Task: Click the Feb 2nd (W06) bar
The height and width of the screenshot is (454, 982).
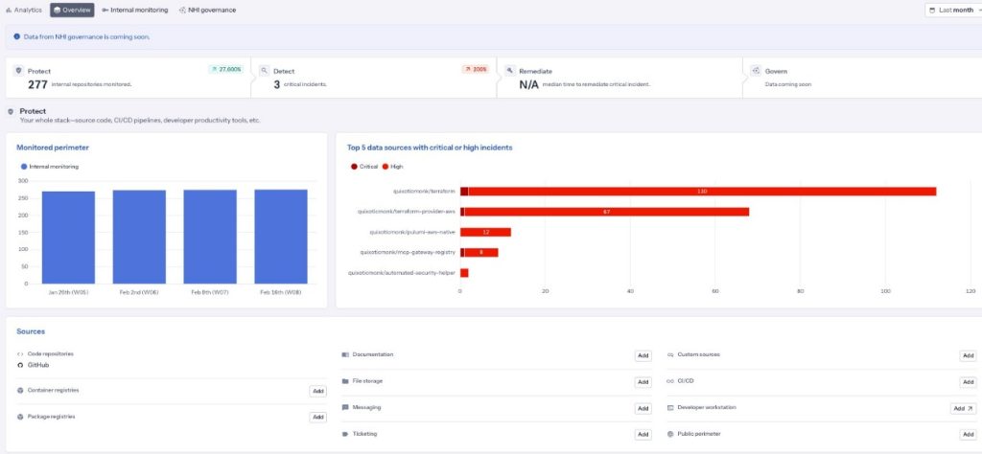Action: click(139, 237)
